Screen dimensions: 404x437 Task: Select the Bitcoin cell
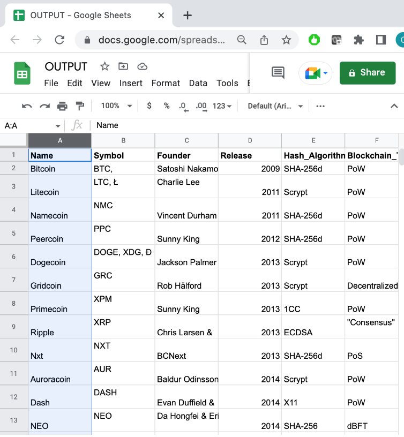coord(59,169)
